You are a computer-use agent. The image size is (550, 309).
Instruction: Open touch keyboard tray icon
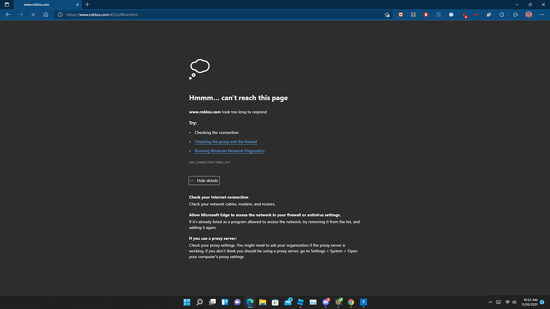pyautogui.click(x=498, y=302)
